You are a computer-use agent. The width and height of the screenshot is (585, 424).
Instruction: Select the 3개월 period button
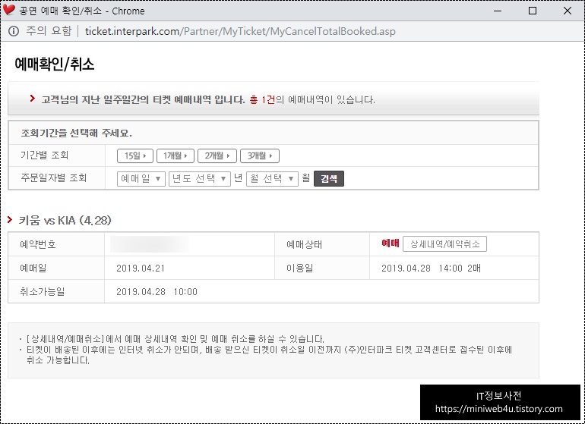point(260,155)
